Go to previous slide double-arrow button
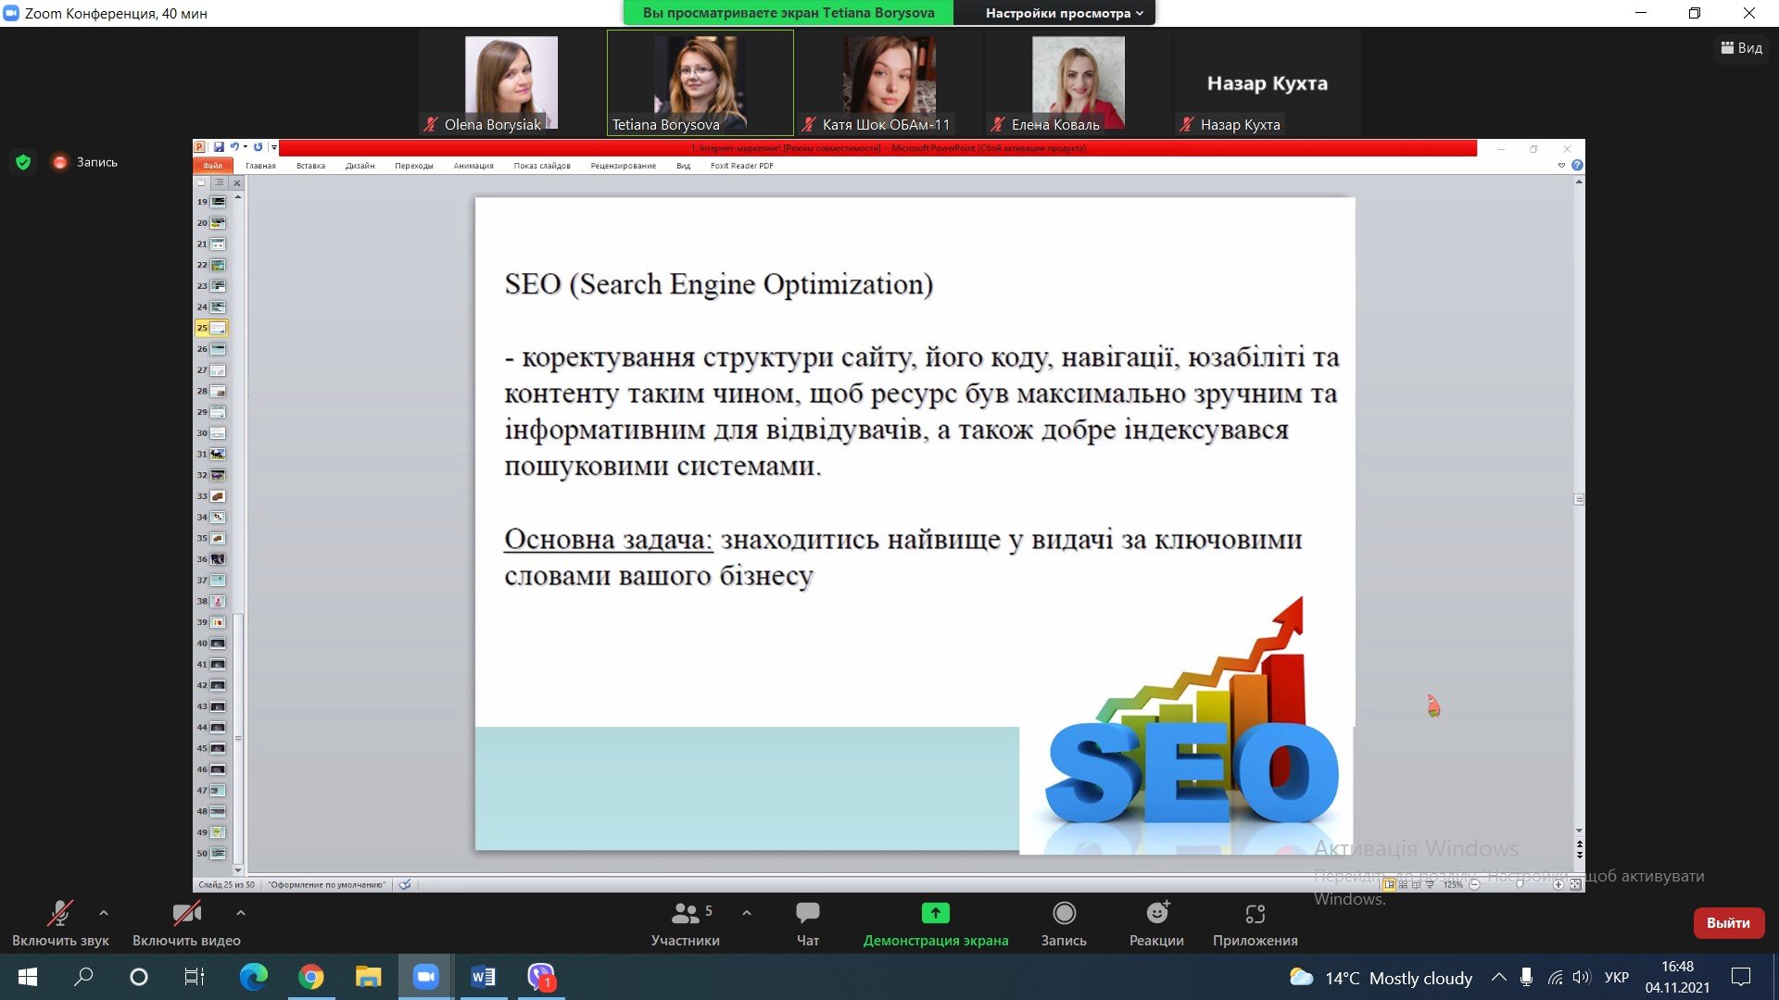Screen dimensions: 1779x1000 pos(1579,844)
